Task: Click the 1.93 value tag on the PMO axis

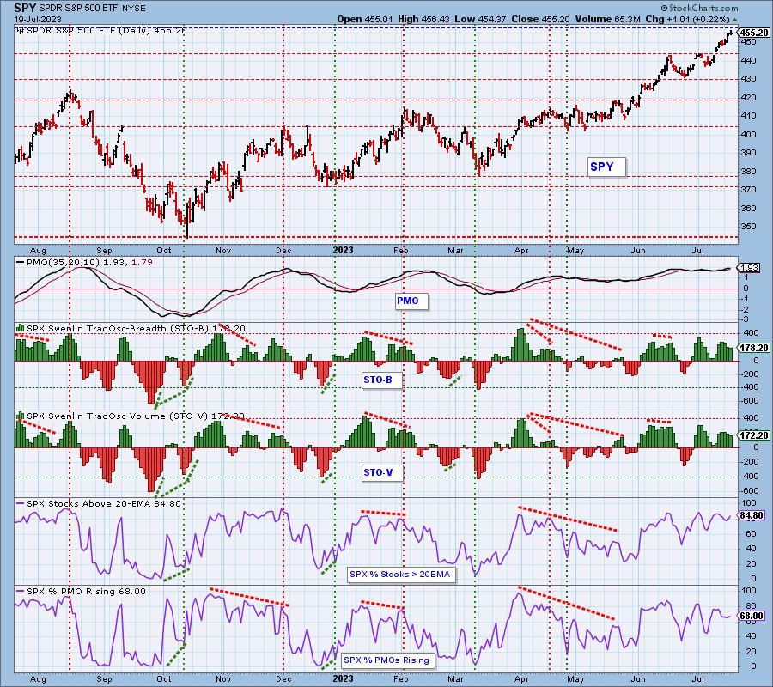Action: (x=750, y=268)
